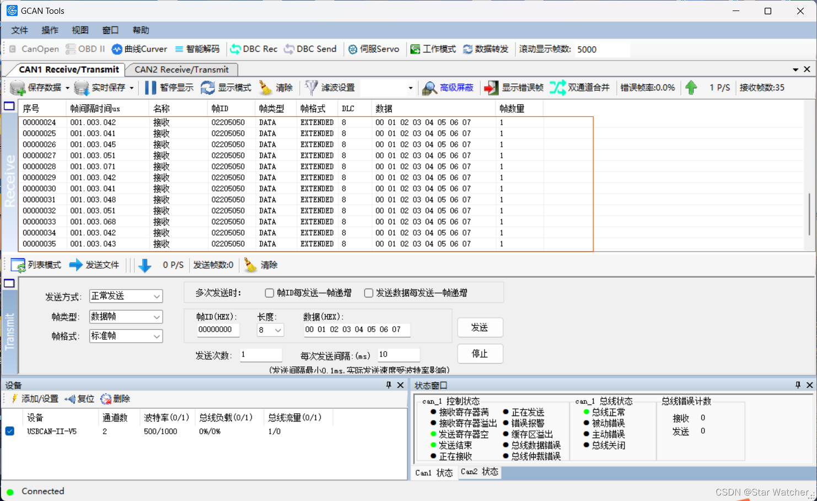Toggle 双通道合并 dual channel merge
The image size is (817, 501).
580,88
